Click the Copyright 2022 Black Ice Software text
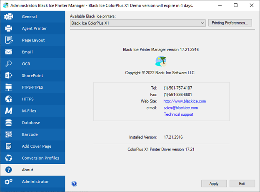Screen dimensions: 260x192 (x=160, y=73)
